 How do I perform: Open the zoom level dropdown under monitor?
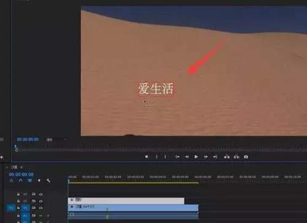pos(56,139)
